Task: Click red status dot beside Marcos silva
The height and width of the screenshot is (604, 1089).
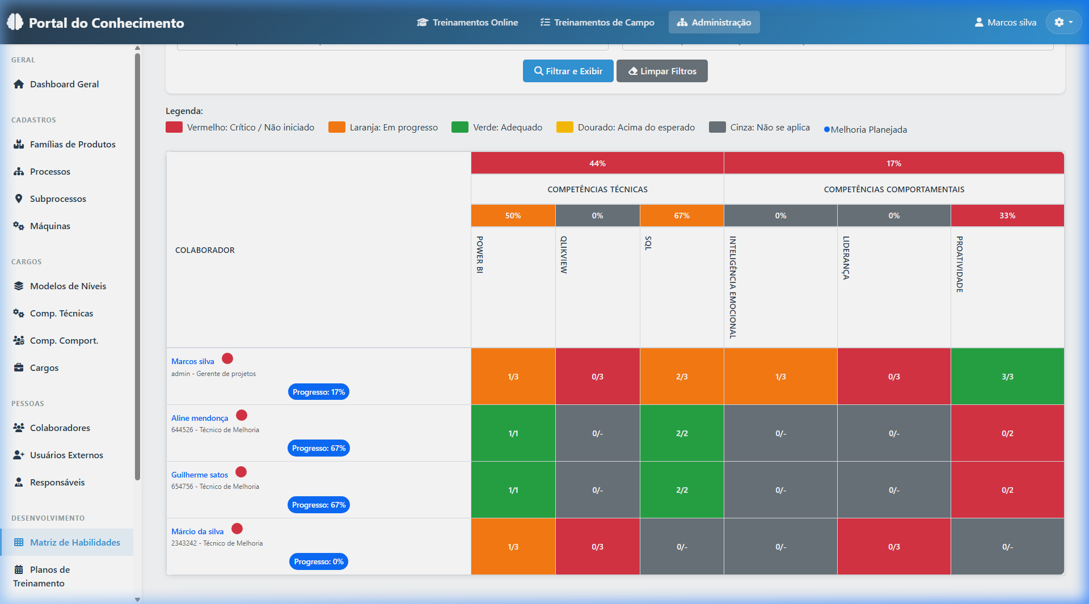Action: pyautogui.click(x=227, y=358)
